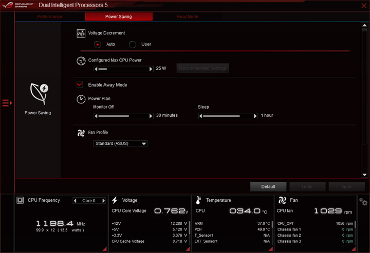The height and width of the screenshot is (253, 370).
Task: Click the Sleep slider track
Action: click(228, 116)
